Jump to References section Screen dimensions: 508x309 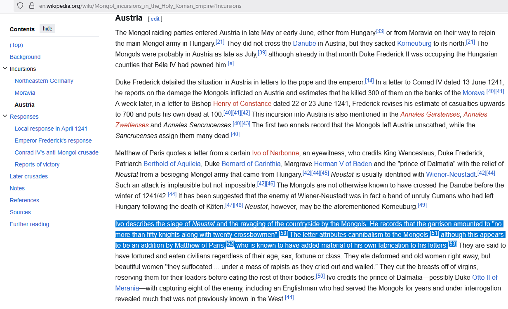[24, 200]
